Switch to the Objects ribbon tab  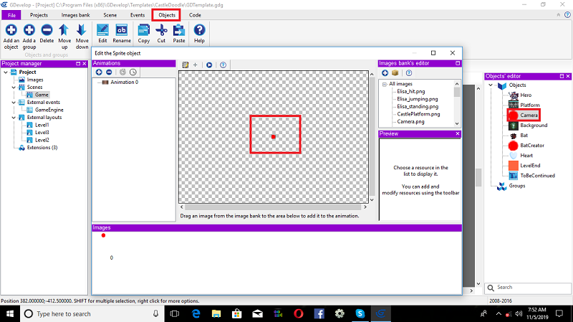pos(167,15)
